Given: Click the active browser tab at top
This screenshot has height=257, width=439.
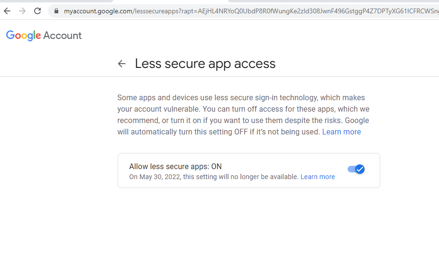Looking at the screenshot, I should click(171, 1).
